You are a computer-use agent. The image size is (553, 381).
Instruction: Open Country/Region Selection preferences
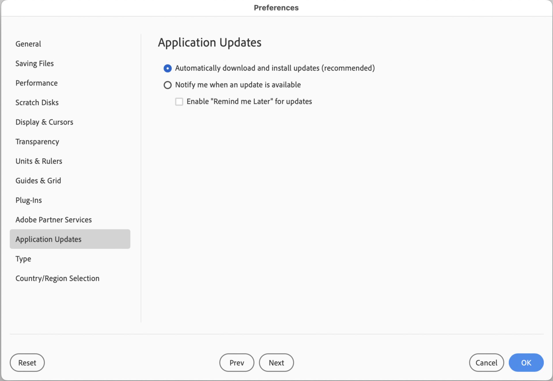coord(58,278)
